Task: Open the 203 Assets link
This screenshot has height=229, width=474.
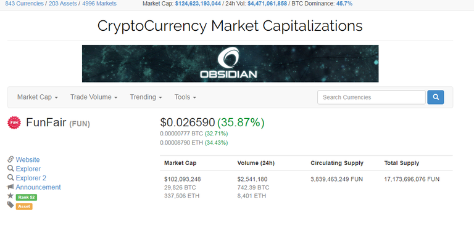Action: pyautogui.click(x=63, y=4)
